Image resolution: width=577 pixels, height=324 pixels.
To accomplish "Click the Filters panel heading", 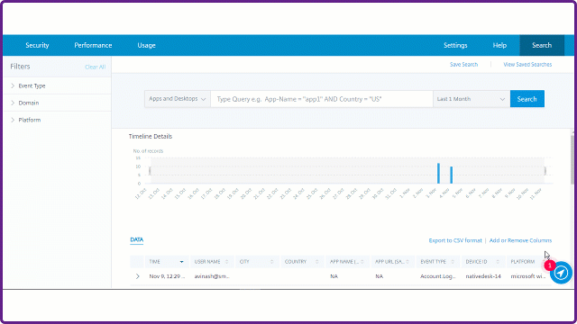I will click(x=20, y=67).
